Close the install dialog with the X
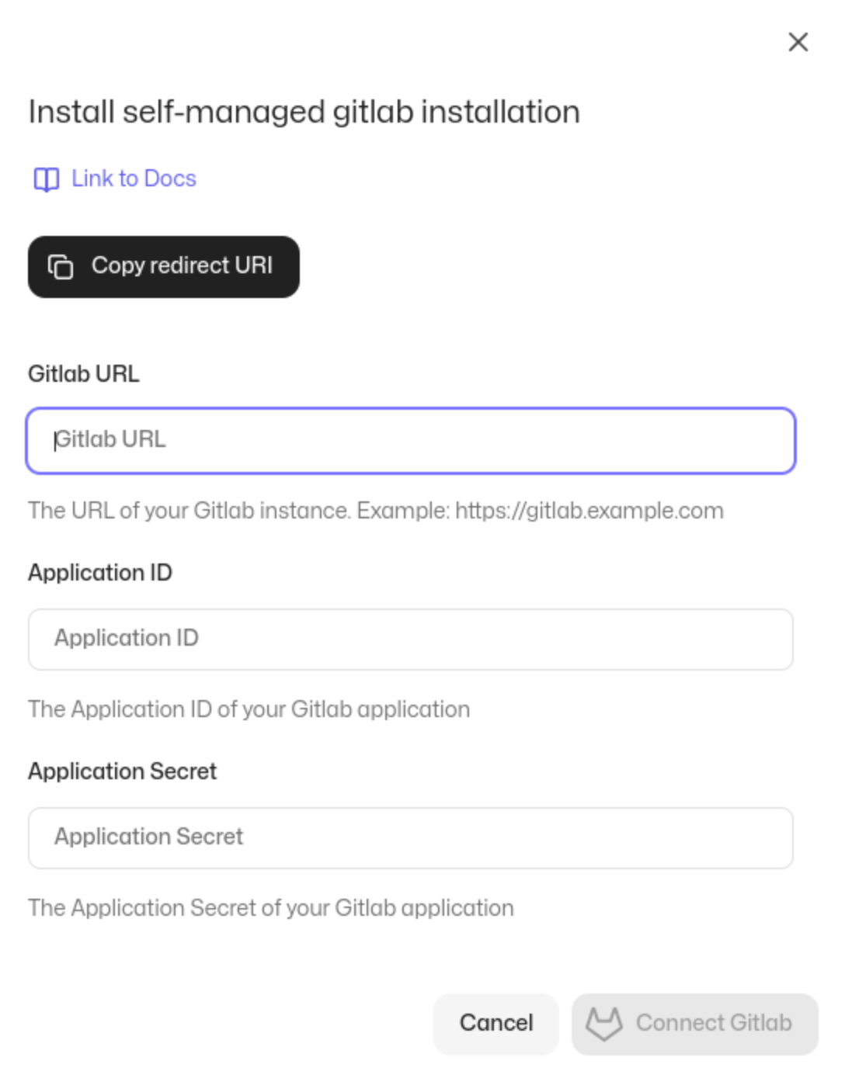 [798, 42]
